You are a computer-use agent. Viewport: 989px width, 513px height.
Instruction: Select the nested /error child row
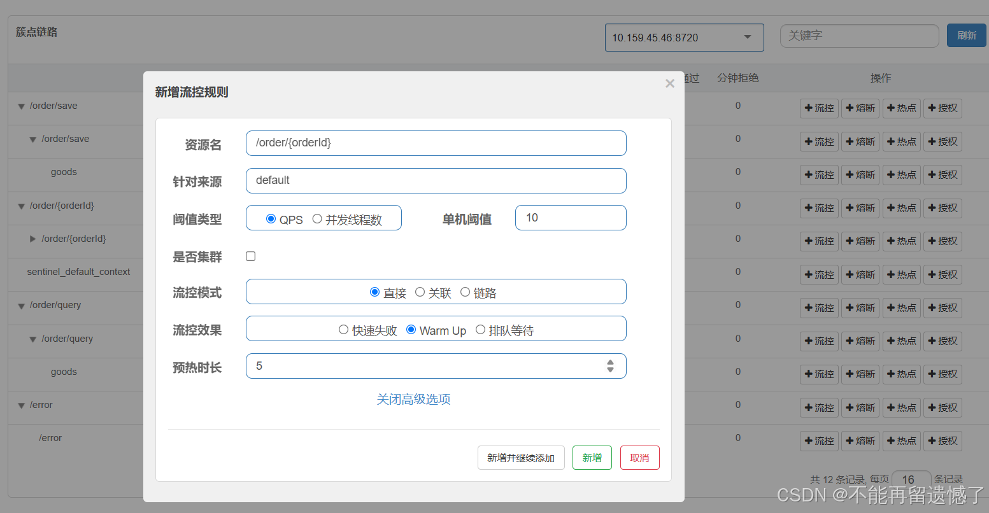coord(50,438)
